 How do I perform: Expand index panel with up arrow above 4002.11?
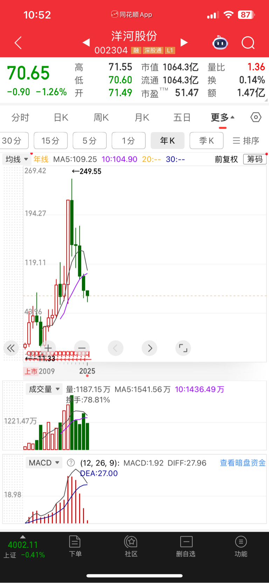pos(23,537)
